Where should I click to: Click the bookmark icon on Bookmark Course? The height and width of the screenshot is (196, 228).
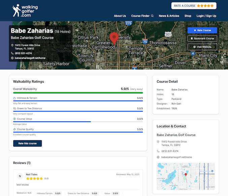pos(192,38)
